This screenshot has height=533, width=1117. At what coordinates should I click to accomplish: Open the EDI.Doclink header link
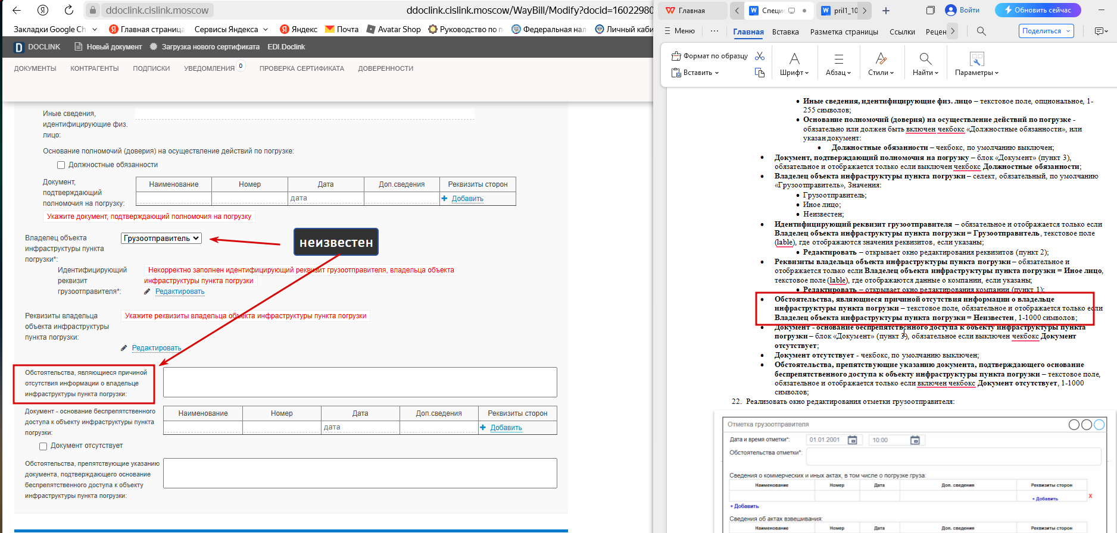pos(286,47)
